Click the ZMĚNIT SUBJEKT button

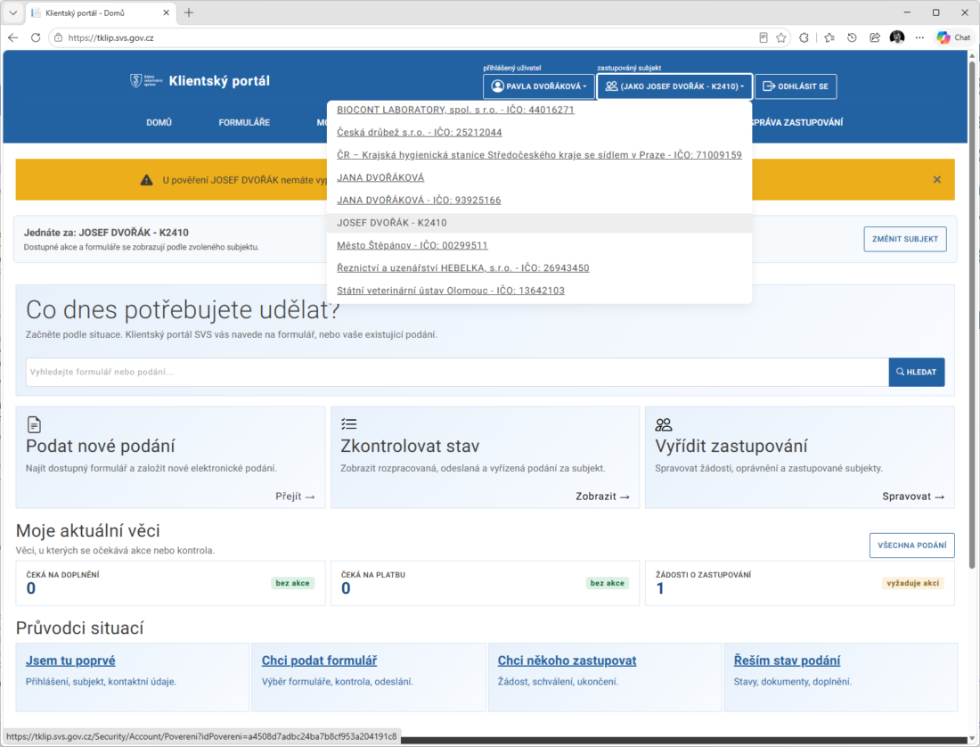coord(905,239)
